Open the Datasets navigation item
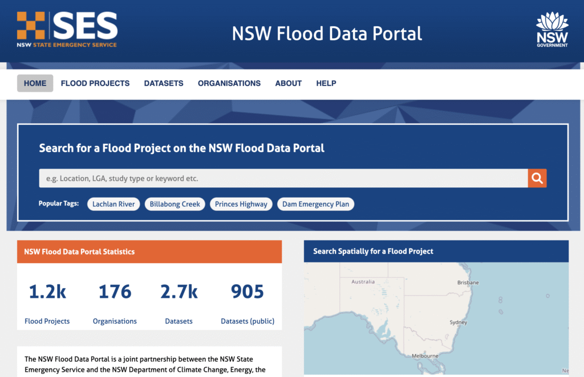This screenshot has width=584, height=377. 164,83
